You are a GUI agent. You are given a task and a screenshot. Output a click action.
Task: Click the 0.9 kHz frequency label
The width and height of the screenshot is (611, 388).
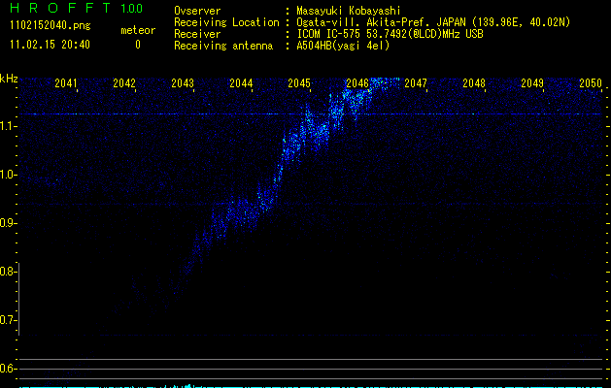[x=8, y=223]
